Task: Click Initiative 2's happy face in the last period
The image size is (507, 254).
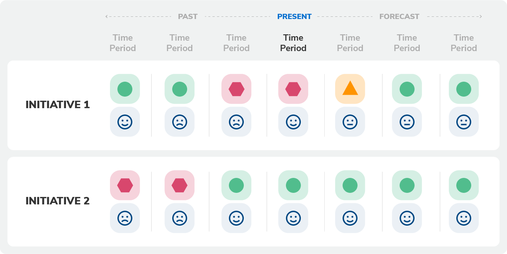Action: 464,218
